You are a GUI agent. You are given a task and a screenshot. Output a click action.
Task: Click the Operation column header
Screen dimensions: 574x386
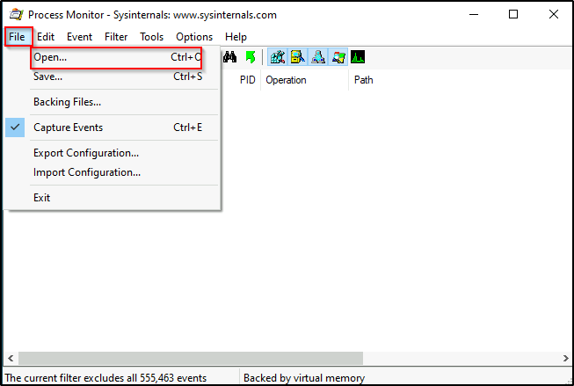287,80
